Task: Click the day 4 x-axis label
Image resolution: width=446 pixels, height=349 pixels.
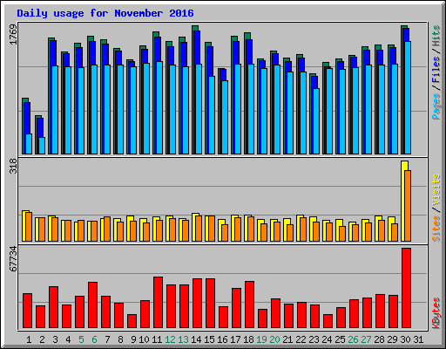Action: [x=68, y=339]
